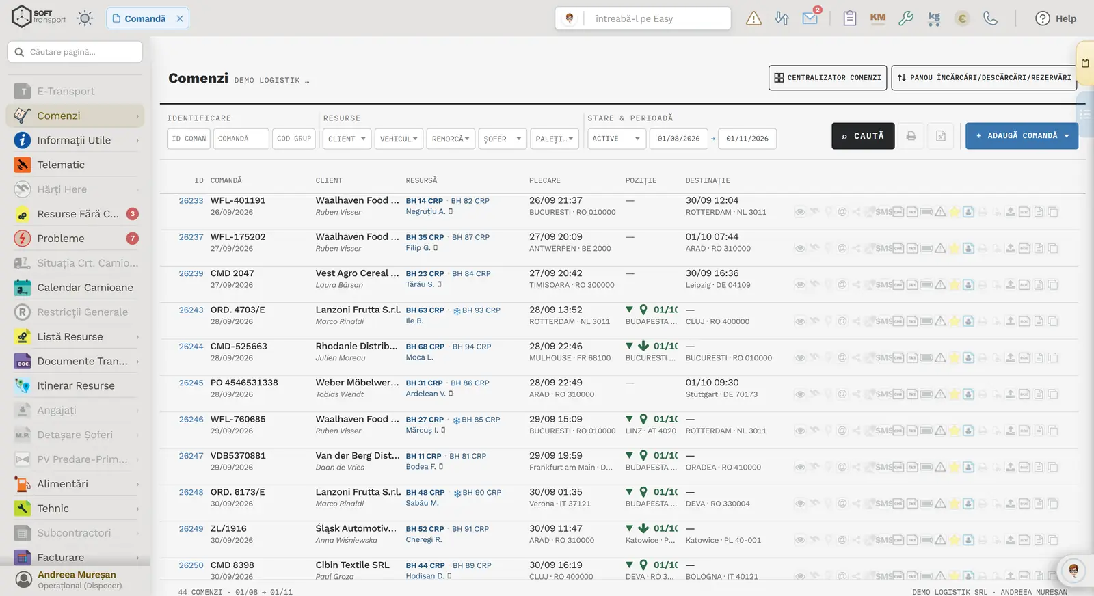
Task: Open Probleme sidebar item
Action: [x=75, y=239]
